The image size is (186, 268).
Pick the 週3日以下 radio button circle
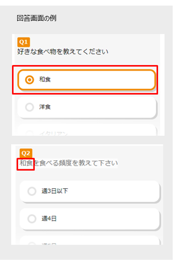pos(32,191)
